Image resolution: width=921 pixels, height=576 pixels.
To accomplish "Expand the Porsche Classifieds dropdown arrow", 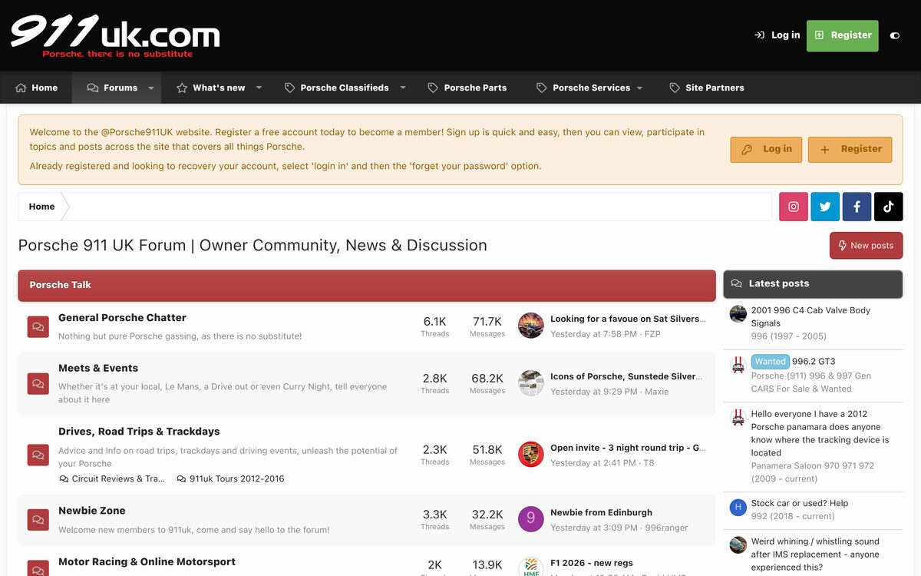I will pyautogui.click(x=402, y=88).
